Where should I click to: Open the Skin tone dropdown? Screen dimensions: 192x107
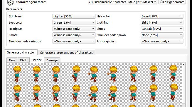[74, 16]
